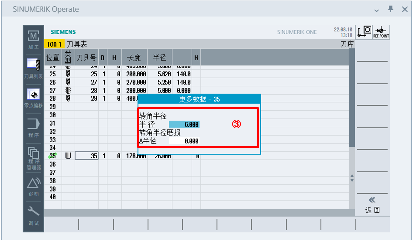Screen dimensions: 412x240
Task: Click the 更多数据 - 35 dialog title
Action: (x=199, y=99)
